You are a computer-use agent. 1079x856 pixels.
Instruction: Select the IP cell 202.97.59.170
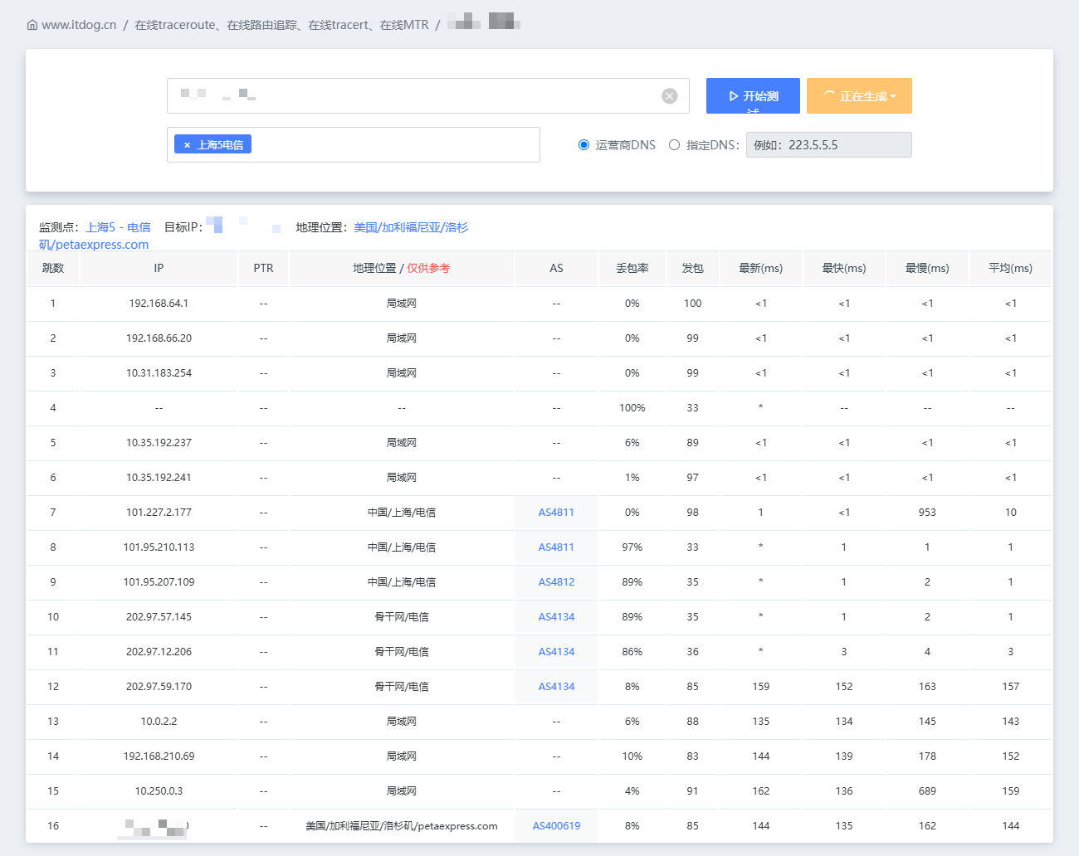coord(159,687)
